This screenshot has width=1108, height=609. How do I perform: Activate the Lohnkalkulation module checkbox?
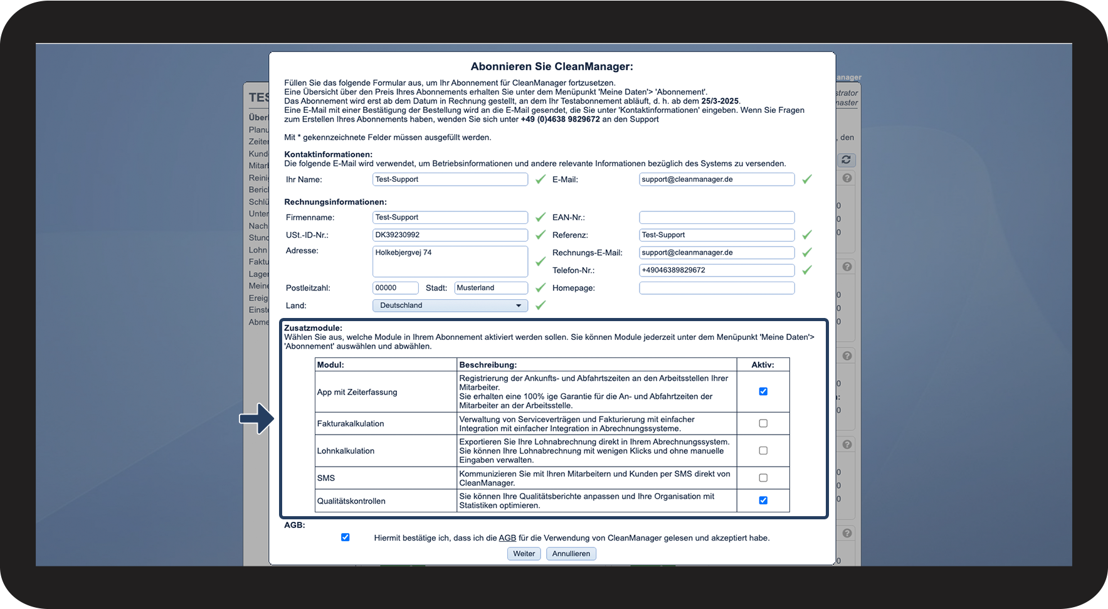click(x=763, y=450)
